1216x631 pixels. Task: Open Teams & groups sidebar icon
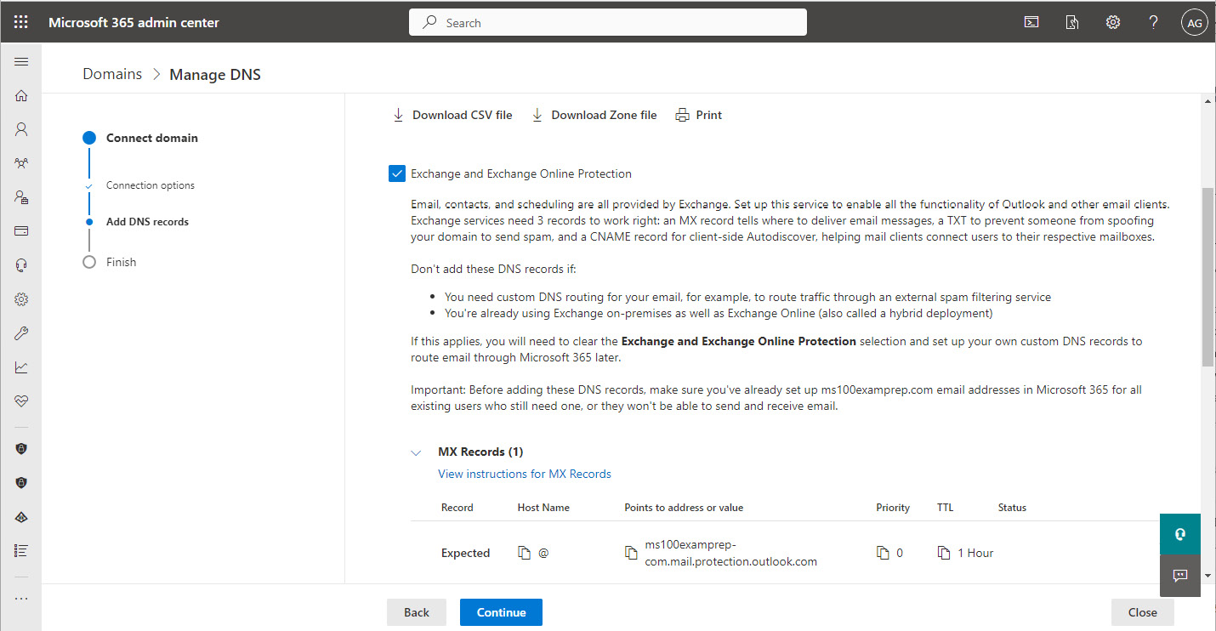tap(21, 163)
